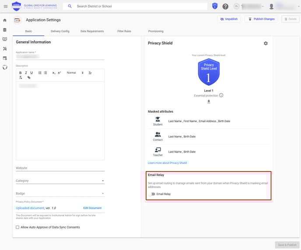The image size is (301, 250).
Task: Open the database icon in sidebar
Action: (5, 30)
